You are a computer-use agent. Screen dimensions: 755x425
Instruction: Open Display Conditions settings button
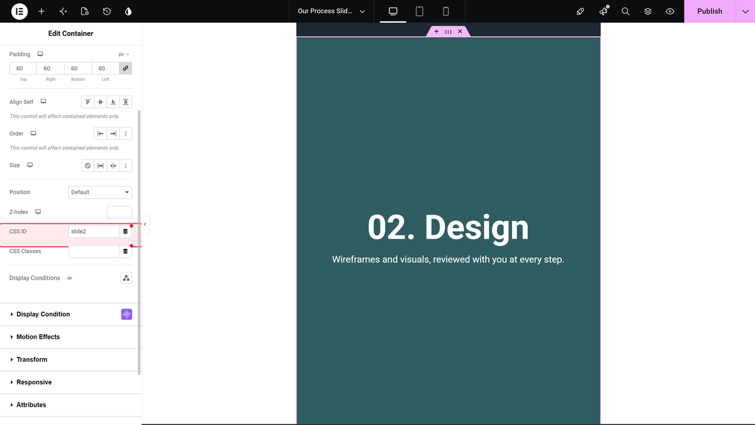point(126,278)
